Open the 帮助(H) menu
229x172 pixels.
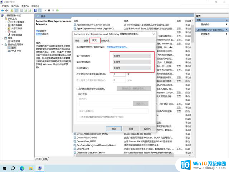(x=35, y=6)
